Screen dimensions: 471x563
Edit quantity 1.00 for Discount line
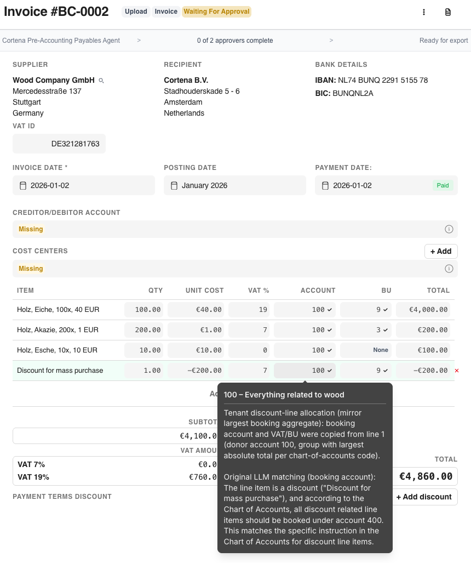point(144,371)
